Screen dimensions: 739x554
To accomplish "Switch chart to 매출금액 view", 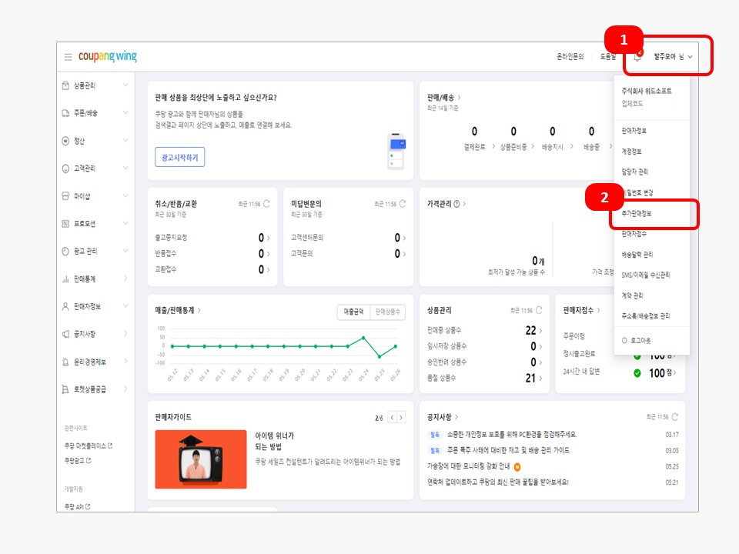I will click(x=353, y=312).
